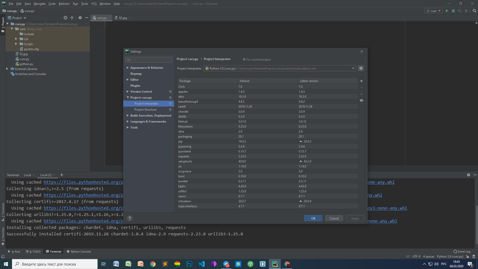
Task: Open the Project Interpreter dropdown
Action: (279, 68)
